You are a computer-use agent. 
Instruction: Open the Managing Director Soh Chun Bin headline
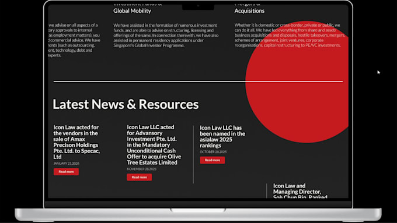(x=300, y=191)
